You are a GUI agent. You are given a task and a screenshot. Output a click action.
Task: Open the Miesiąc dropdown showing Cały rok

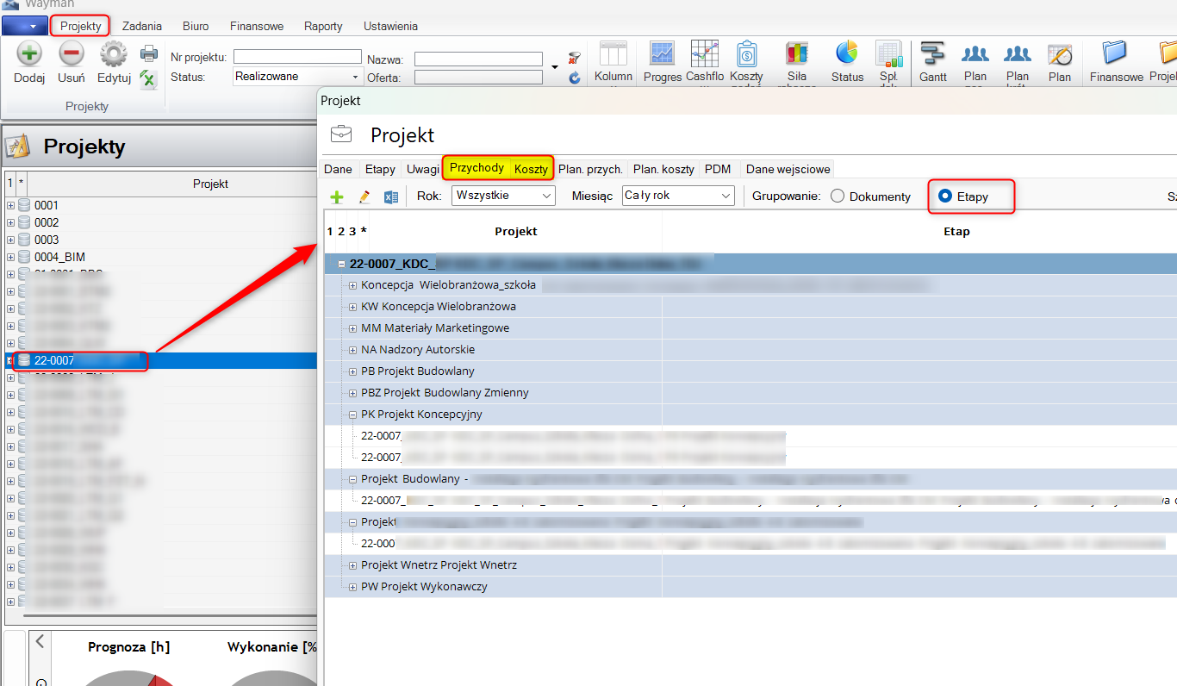678,196
